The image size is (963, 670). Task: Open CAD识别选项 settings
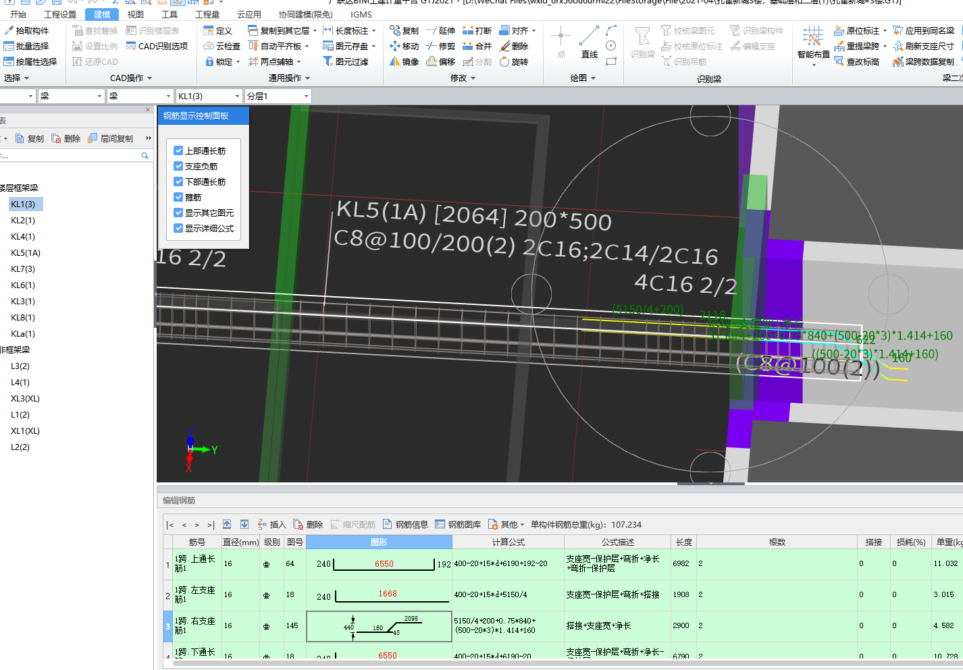pyautogui.click(x=157, y=46)
